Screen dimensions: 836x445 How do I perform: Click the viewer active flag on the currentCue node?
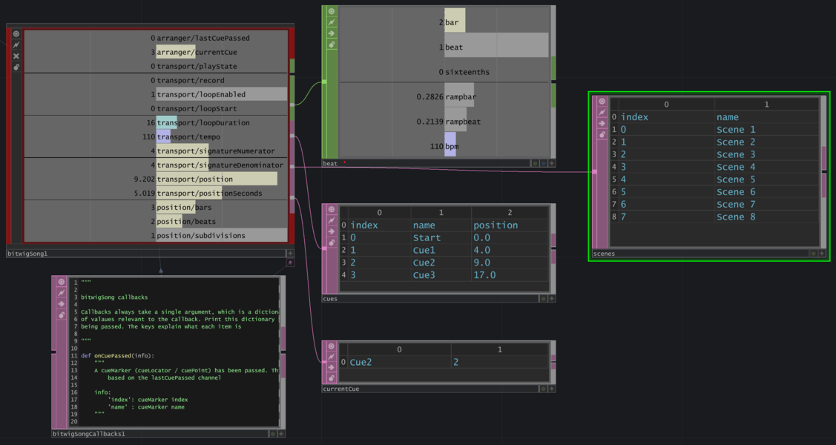(332, 346)
